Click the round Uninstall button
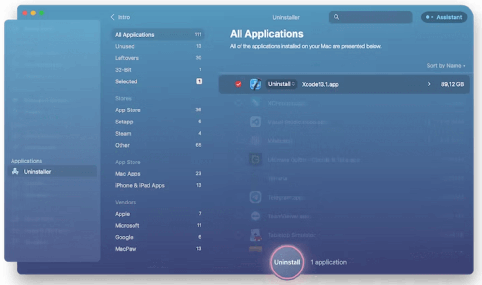Screen dimensions: 482x285 coord(287,262)
